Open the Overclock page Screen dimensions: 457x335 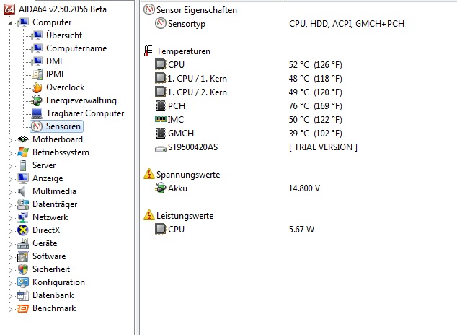click(66, 87)
